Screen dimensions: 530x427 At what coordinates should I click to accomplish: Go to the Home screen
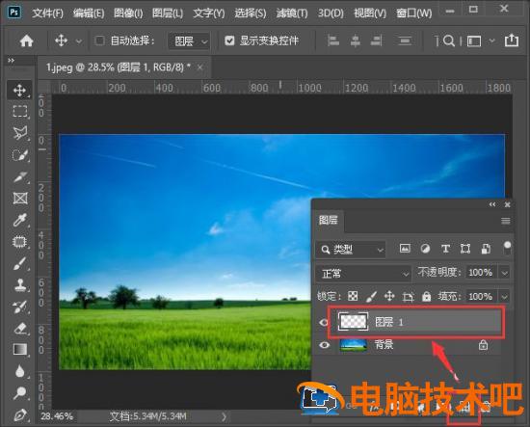pyautogui.click(x=26, y=41)
